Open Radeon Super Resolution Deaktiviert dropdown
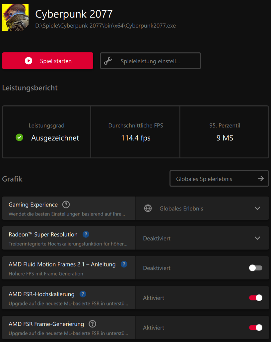This screenshot has width=271, height=342. coord(202,238)
